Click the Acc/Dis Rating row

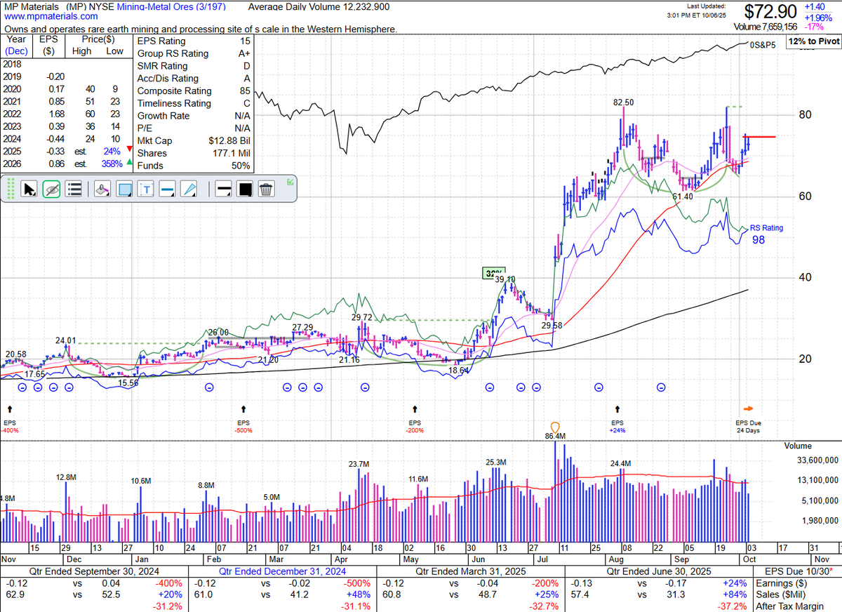pos(194,79)
